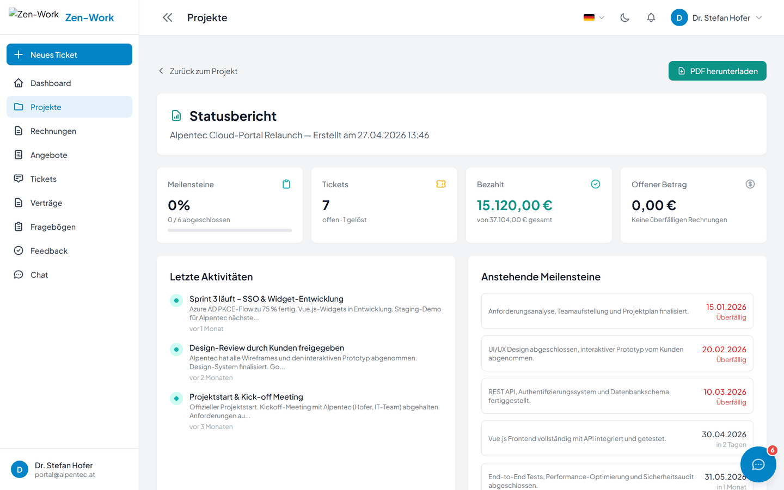Click the back chevron beside Zurück zum Projekt
784x490 pixels.
tap(161, 71)
